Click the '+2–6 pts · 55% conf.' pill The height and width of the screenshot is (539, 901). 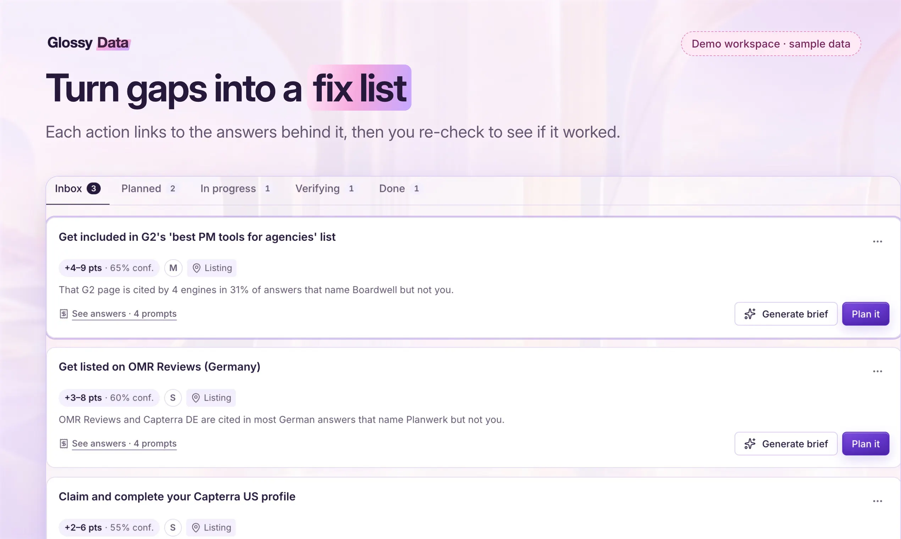[109, 527]
